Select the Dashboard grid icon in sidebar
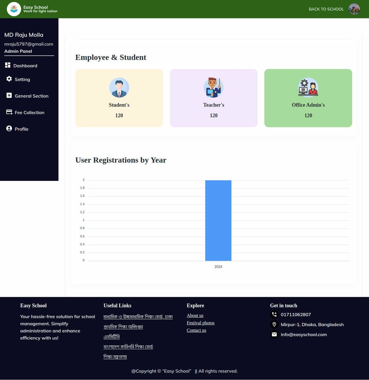 [x=9, y=65]
